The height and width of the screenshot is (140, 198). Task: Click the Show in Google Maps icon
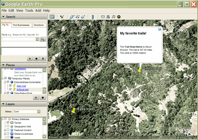click(x=113, y=17)
